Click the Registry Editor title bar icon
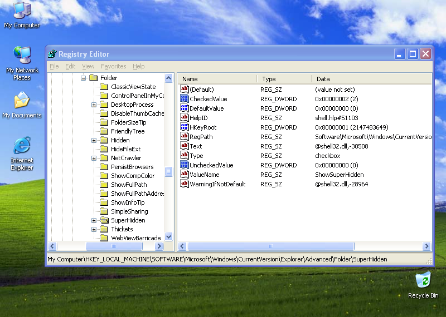 [x=52, y=54]
